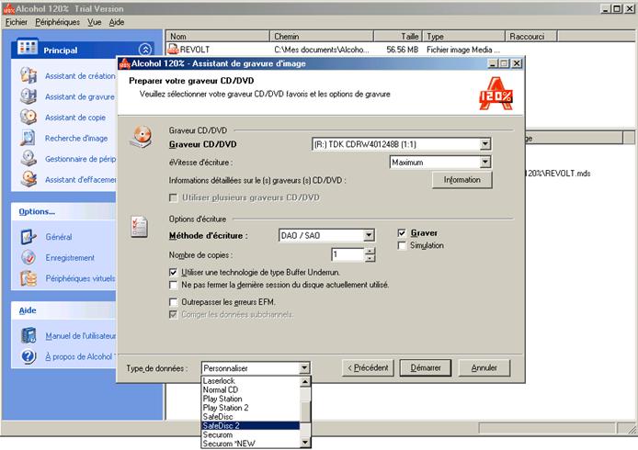This screenshot has height=450, width=638.
Task: Open the Méthode d'écriture DAO / SAO dropdown
Action: pos(369,235)
